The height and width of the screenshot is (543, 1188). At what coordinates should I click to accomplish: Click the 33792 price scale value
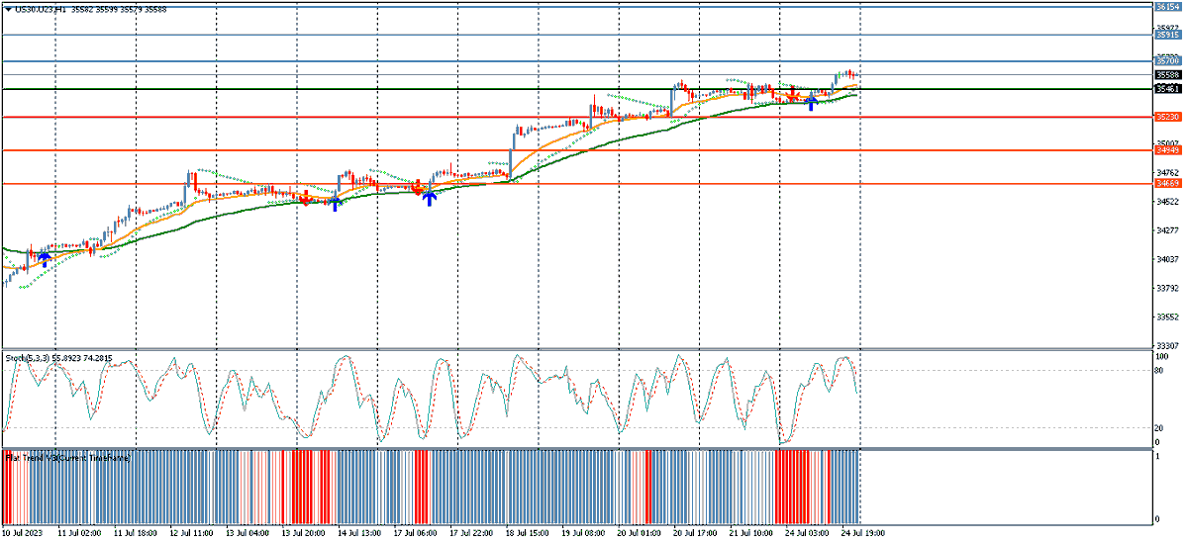pyautogui.click(x=1167, y=289)
